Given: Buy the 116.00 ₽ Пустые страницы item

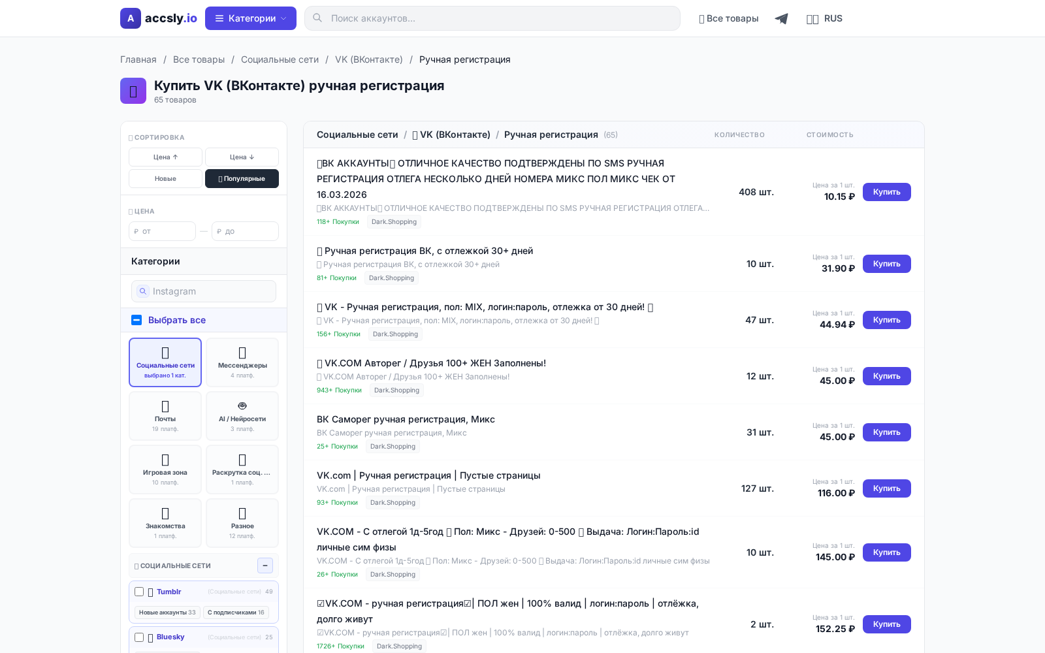Looking at the screenshot, I should click(x=887, y=488).
